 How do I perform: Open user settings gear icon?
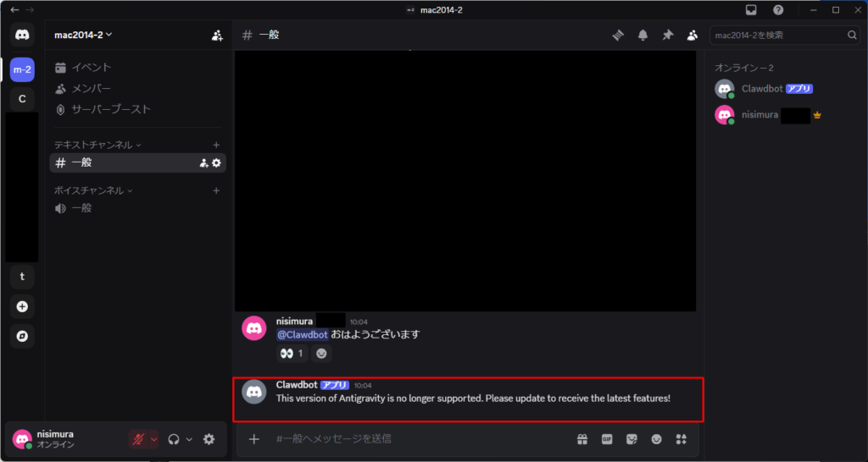coord(209,439)
